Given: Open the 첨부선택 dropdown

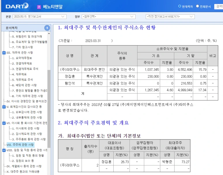Looking at the screenshot, I should tap(108, 17).
